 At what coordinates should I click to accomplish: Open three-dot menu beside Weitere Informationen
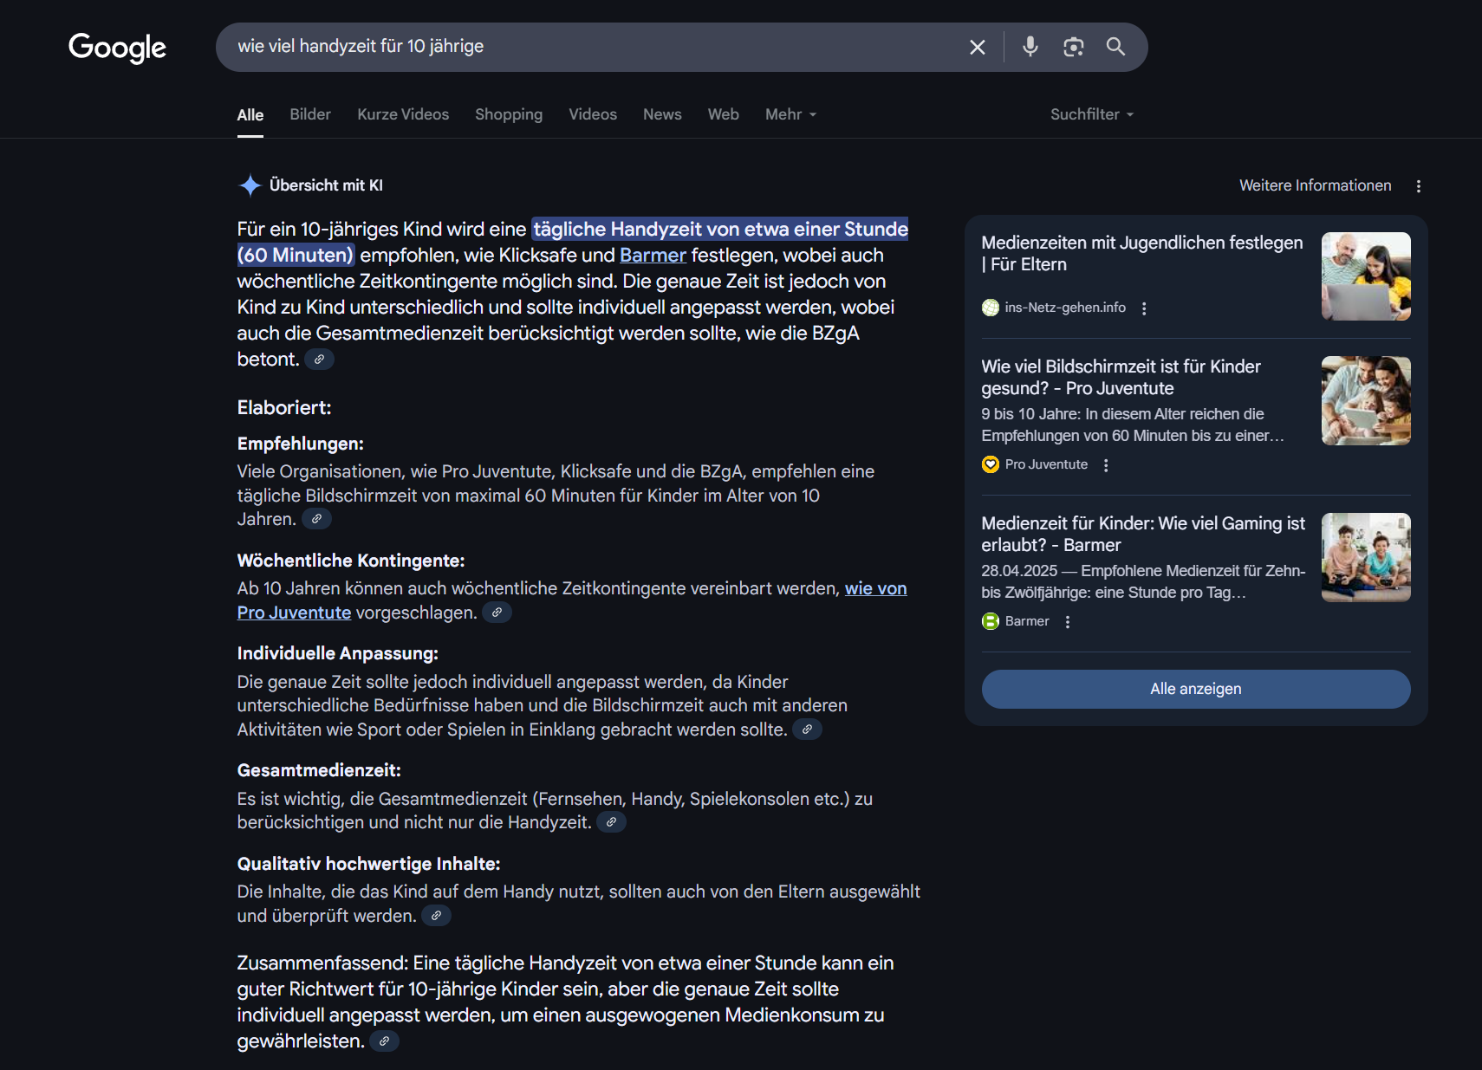coord(1418,186)
